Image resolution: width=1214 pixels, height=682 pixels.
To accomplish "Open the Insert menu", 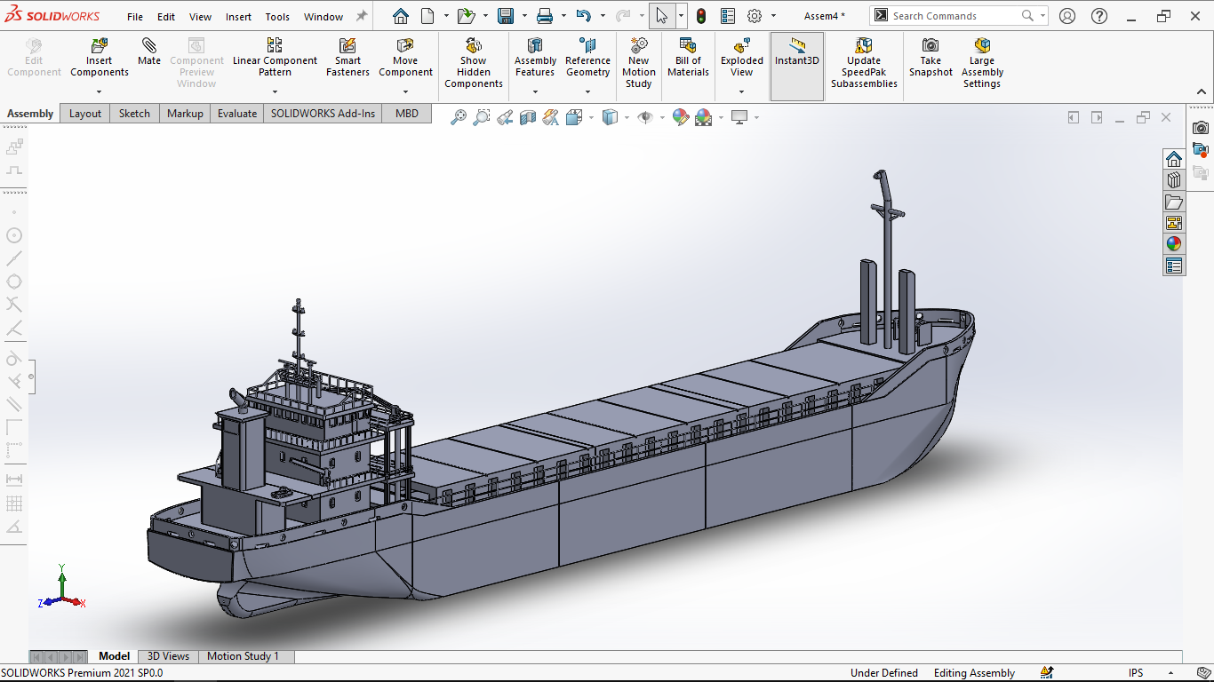I will pos(238,17).
